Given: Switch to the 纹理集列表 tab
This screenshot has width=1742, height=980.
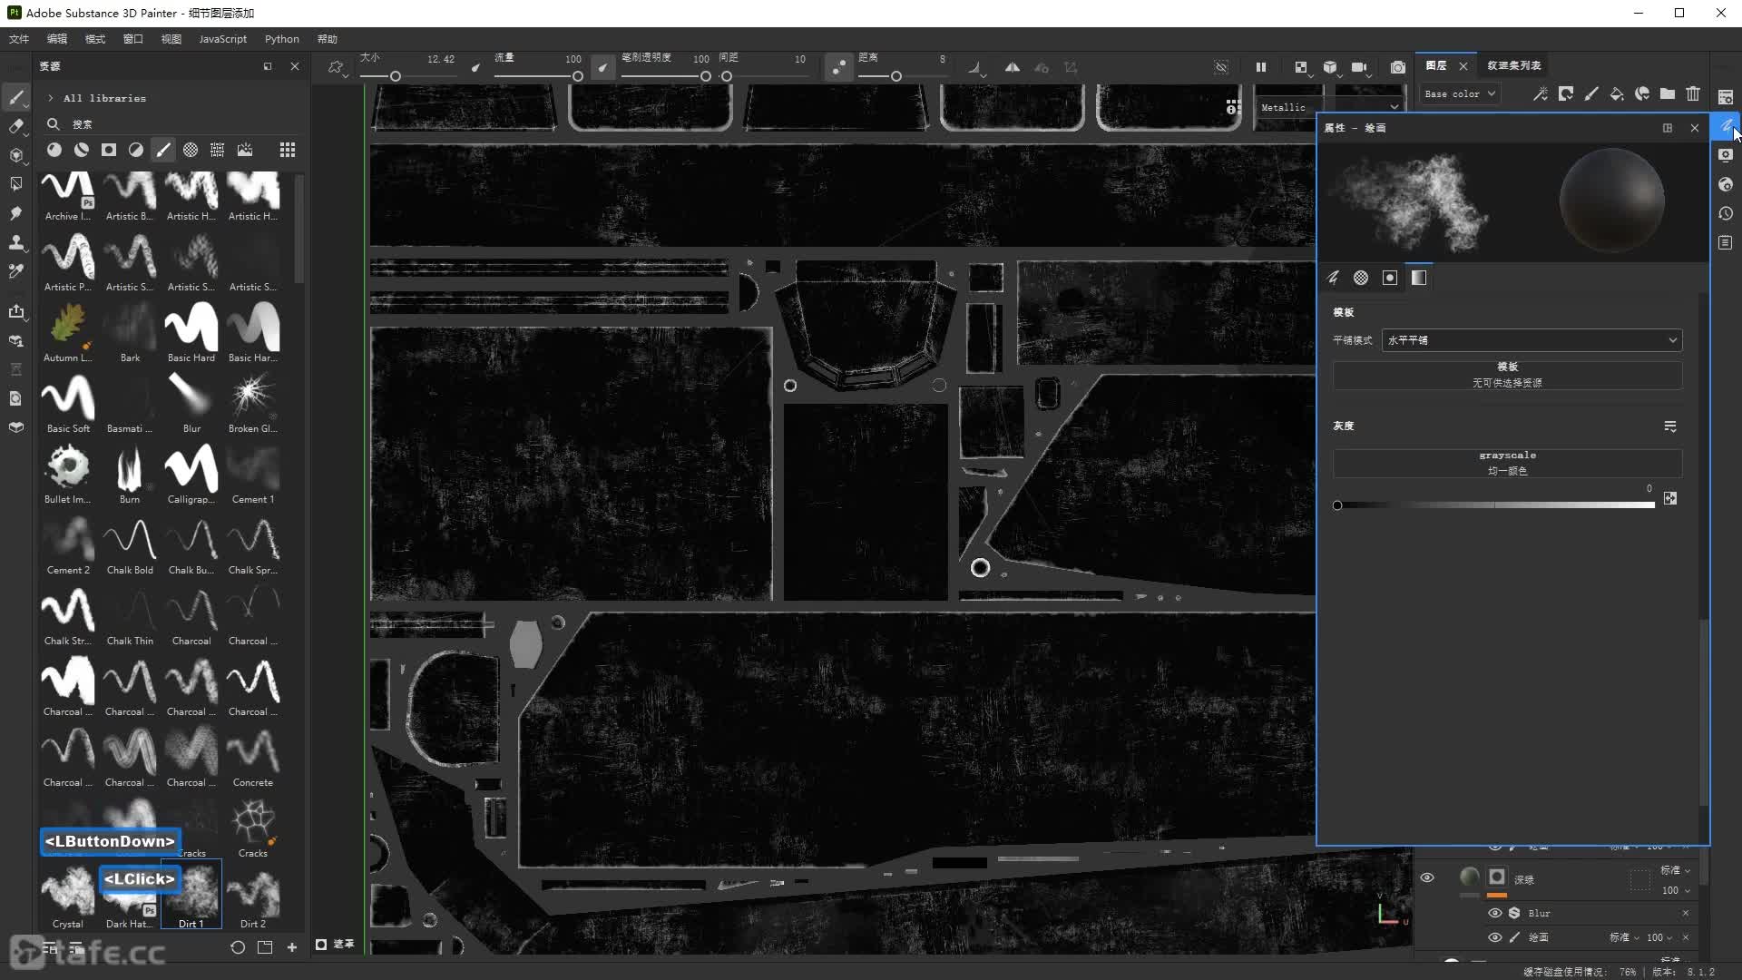Looking at the screenshot, I should pyautogui.click(x=1513, y=65).
